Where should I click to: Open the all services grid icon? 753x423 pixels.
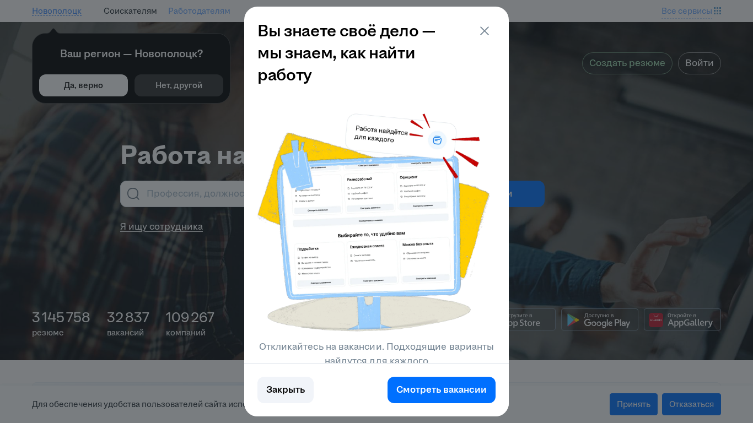717,11
